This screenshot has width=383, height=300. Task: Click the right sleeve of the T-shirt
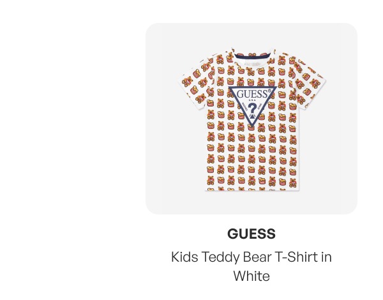[310, 83]
